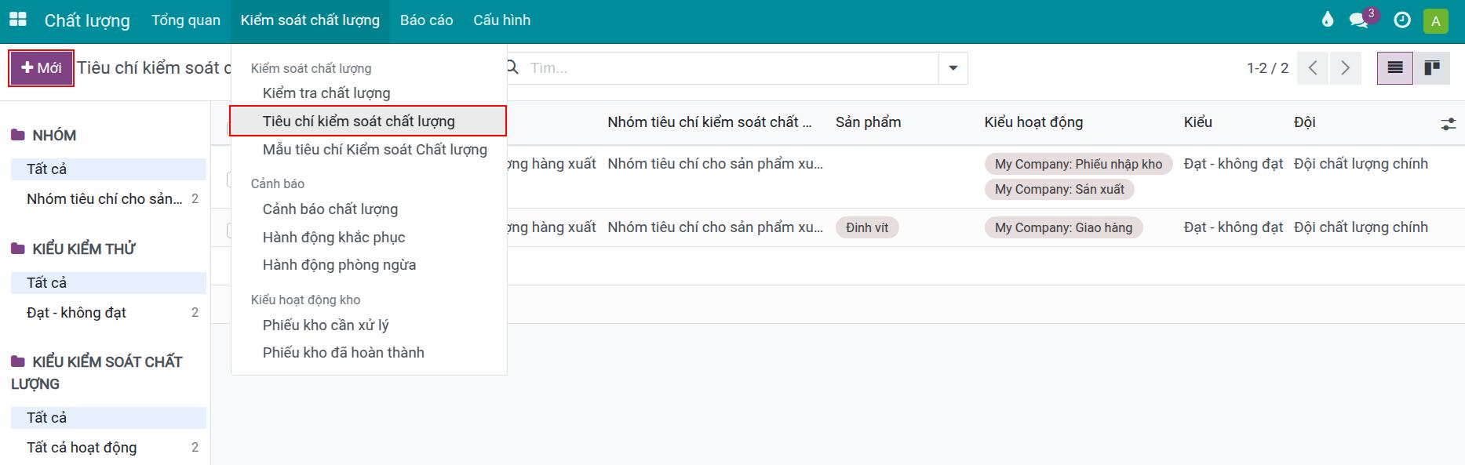Select Tất cả under KIỂU KIỂM SOÁT CHẤT LƯỢNG
Image resolution: width=1465 pixels, height=465 pixels.
[108, 418]
